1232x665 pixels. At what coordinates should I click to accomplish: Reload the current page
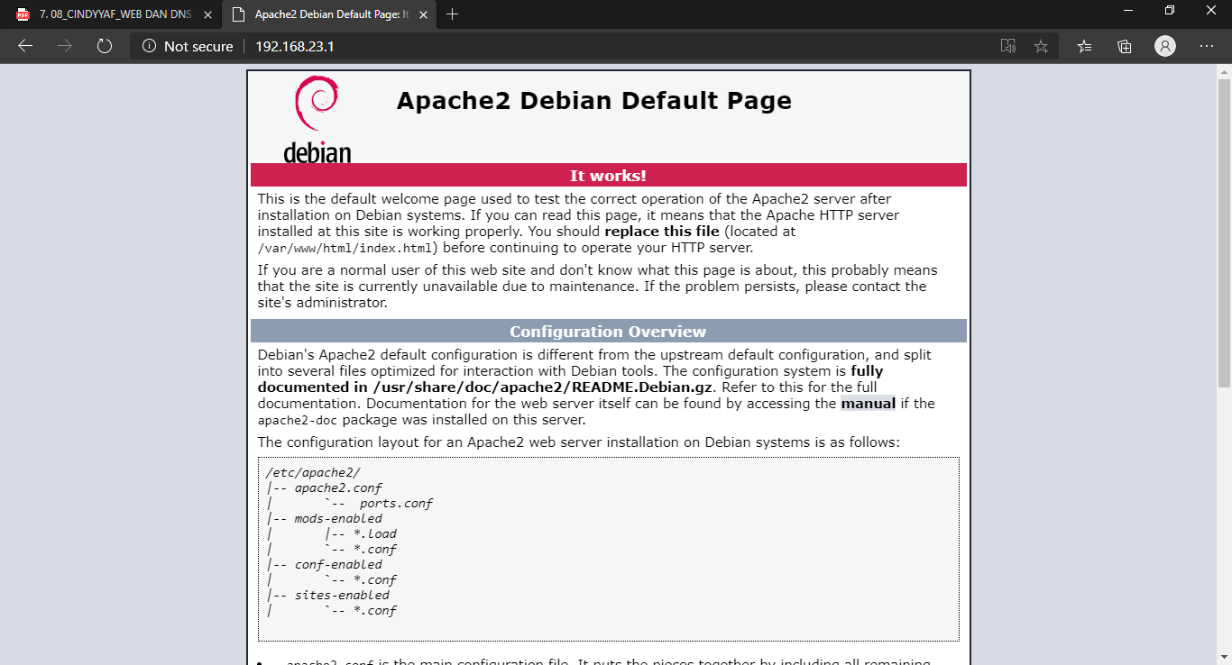click(x=104, y=46)
